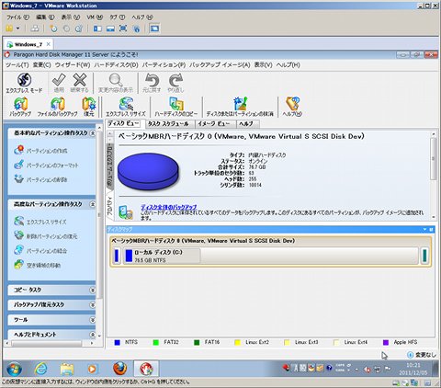Screen dimensions: 441x388
Task: Click the NTFS blue legend swatch
Action: (117, 342)
